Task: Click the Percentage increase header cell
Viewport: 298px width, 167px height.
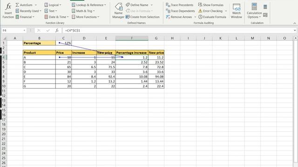Action: point(132,52)
